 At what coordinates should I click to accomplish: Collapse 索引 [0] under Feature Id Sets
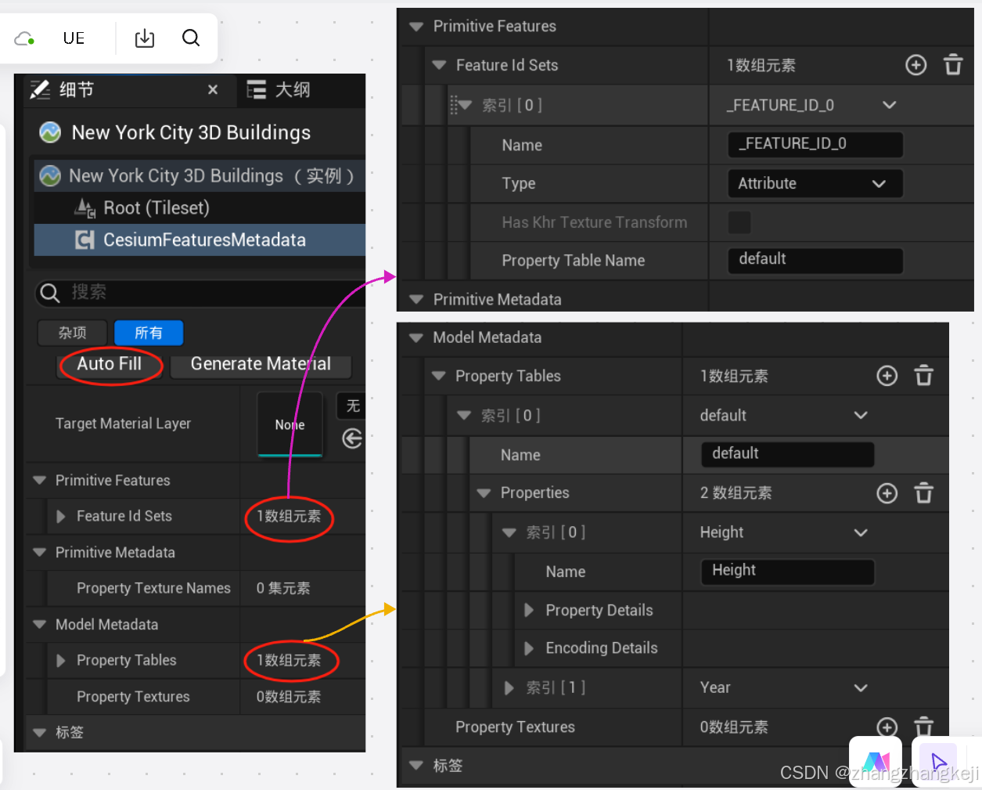pos(466,105)
